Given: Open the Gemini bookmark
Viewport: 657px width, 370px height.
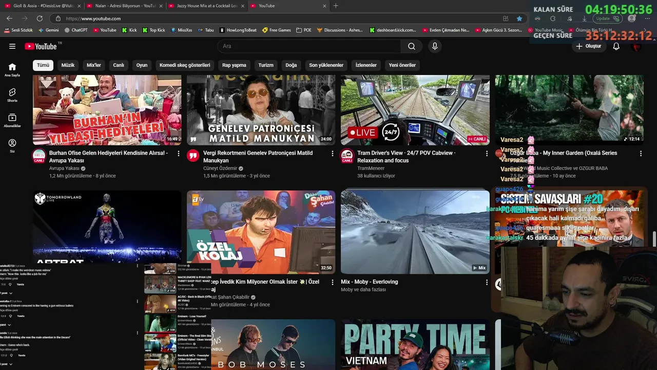Looking at the screenshot, I should [48, 30].
